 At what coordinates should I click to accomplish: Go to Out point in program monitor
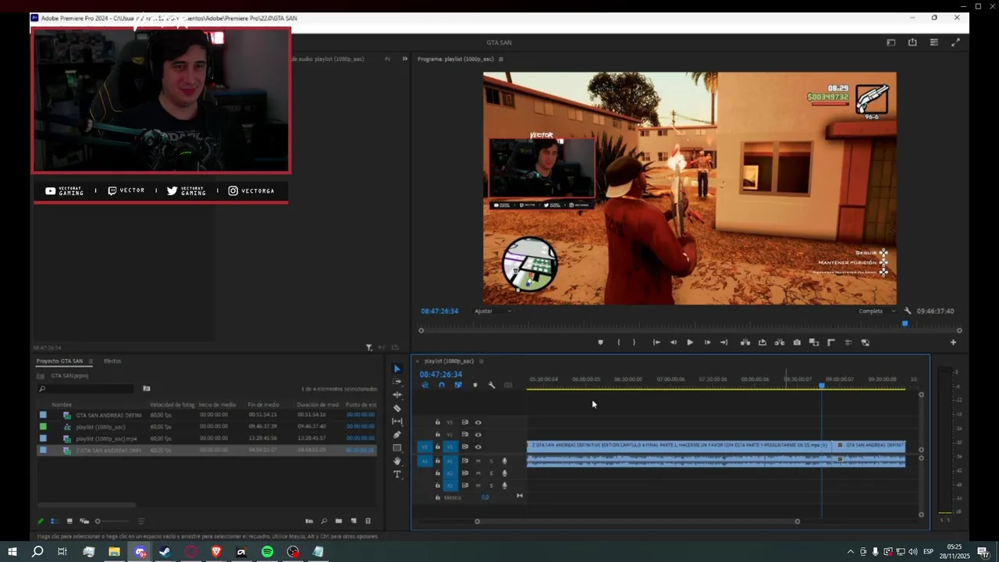[x=724, y=343]
